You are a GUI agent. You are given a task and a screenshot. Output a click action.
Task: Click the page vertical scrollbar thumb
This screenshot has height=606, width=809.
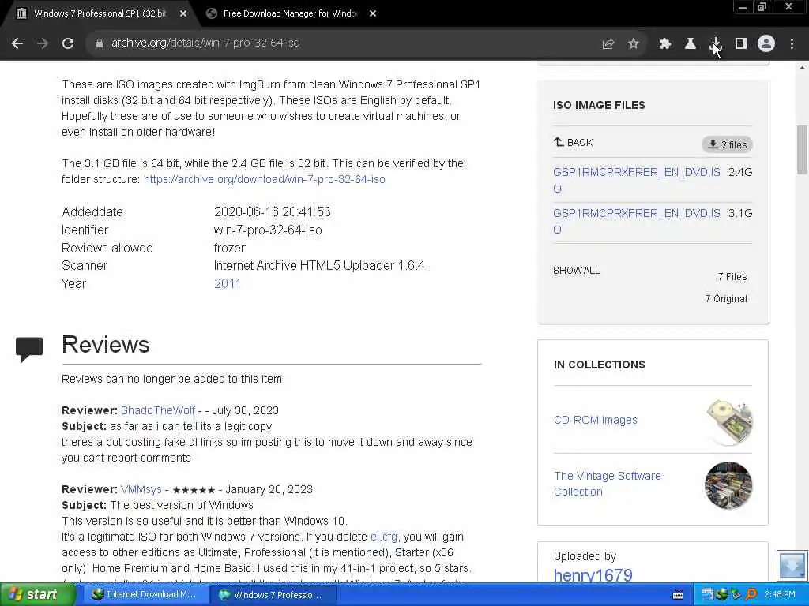pyautogui.click(x=803, y=149)
